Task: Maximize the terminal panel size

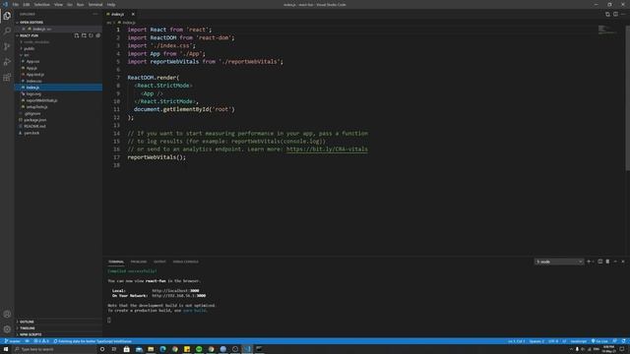Action: click(615, 262)
